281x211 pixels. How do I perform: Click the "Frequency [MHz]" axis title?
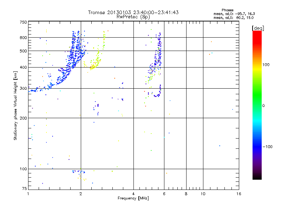133,198
